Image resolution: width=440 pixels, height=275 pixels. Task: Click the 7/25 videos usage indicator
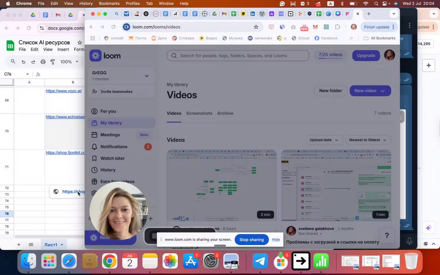pyautogui.click(x=330, y=55)
